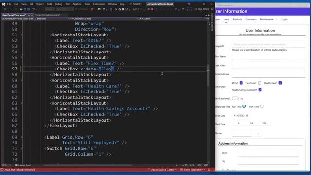Select the Full-Time radio button
311x175 pixels.
244,106
